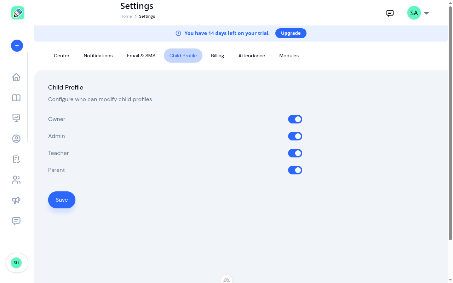453x283 pixels.
Task: Open the chat bubble icon in sidebar
Action: [16, 221]
